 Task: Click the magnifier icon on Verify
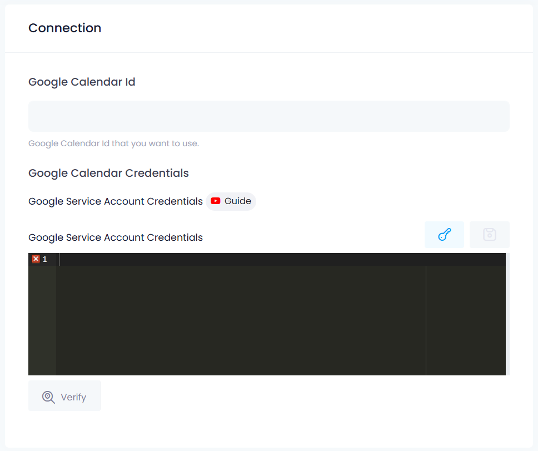[x=48, y=397]
